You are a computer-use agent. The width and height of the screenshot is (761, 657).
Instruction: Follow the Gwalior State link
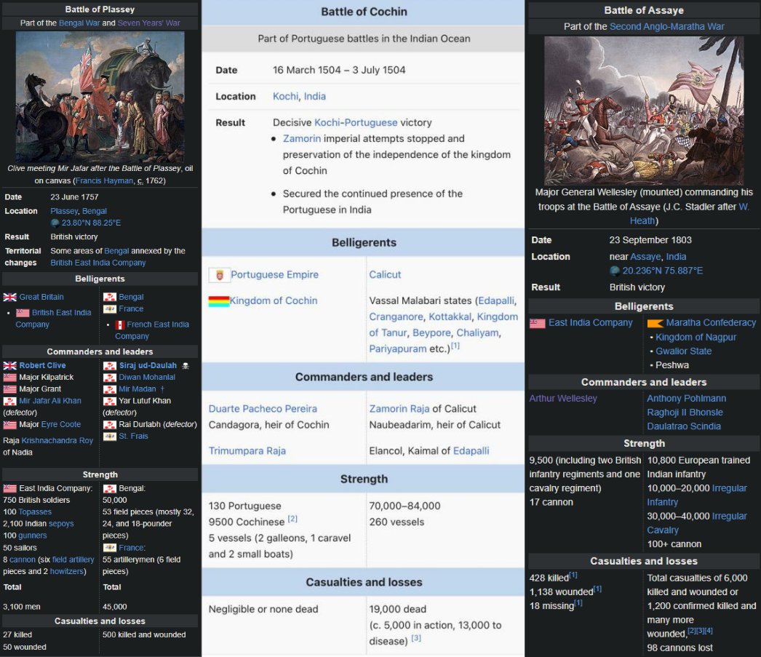683,351
